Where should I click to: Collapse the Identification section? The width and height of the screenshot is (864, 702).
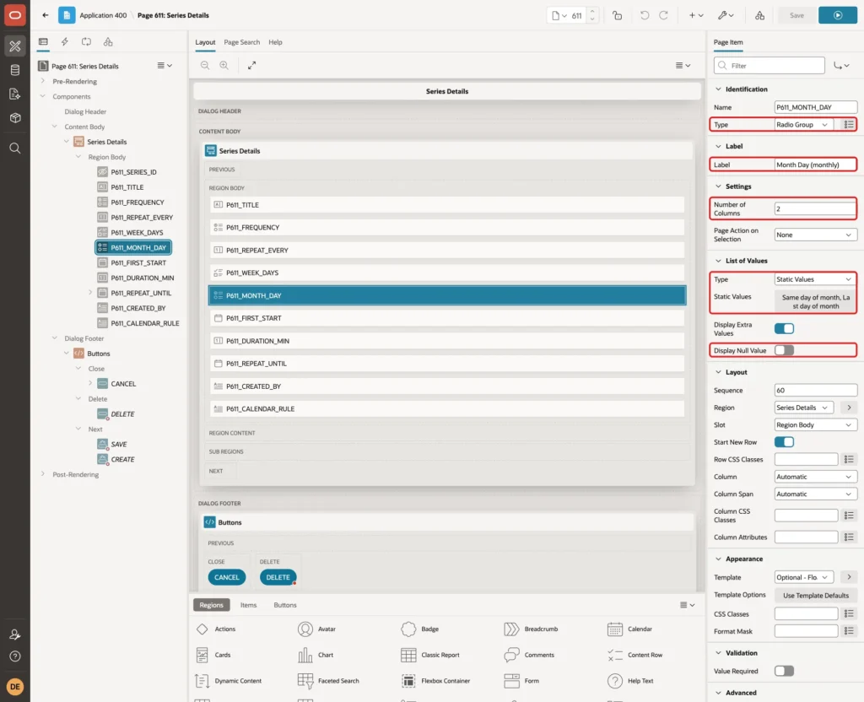pyautogui.click(x=718, y=89)
